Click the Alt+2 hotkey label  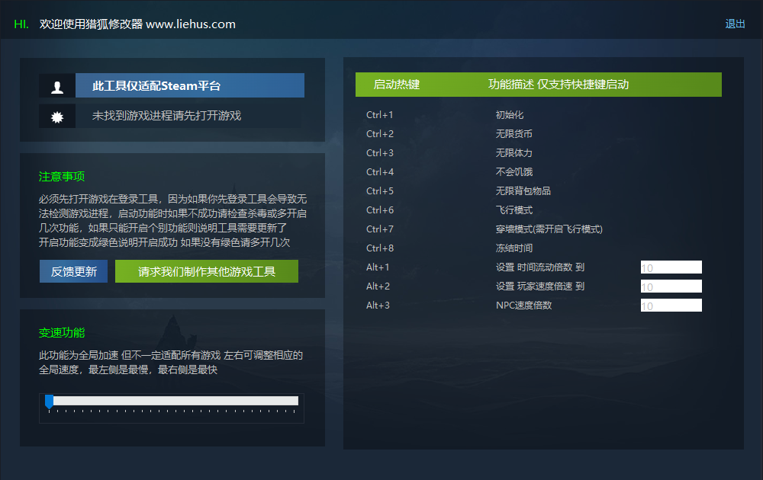(x=378, y=286)
